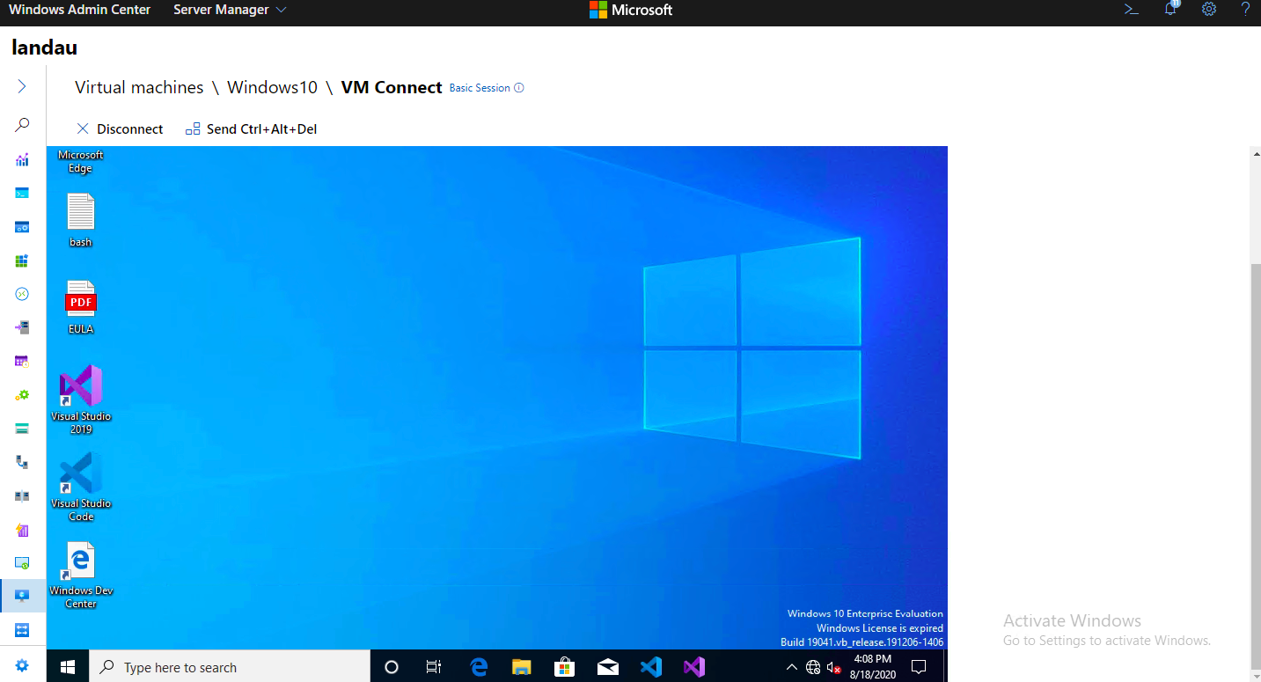1261x682 pixels.
Task: Open the System Insights lightning chart icon
Action: 22,530
